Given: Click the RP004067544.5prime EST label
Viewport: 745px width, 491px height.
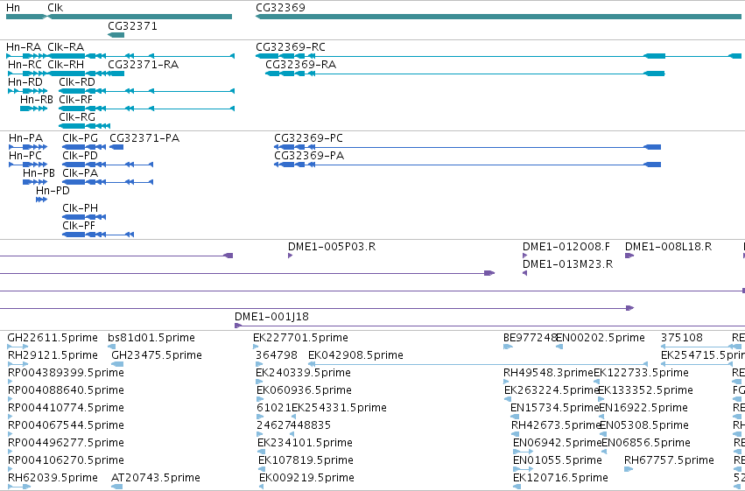Looking at the screenshot, I should 66,426.
